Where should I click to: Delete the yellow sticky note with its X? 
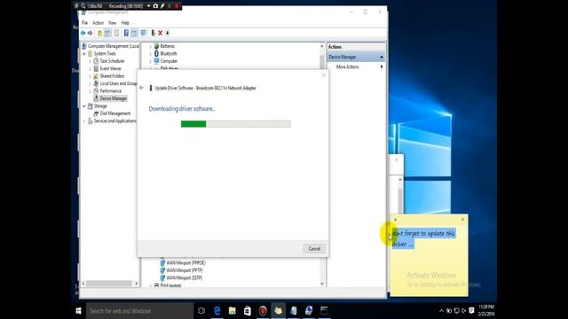462,219
